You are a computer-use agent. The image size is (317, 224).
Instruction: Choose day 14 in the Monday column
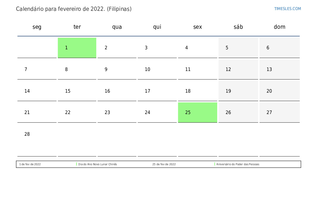pyautogui.click(x=37, y=91)
